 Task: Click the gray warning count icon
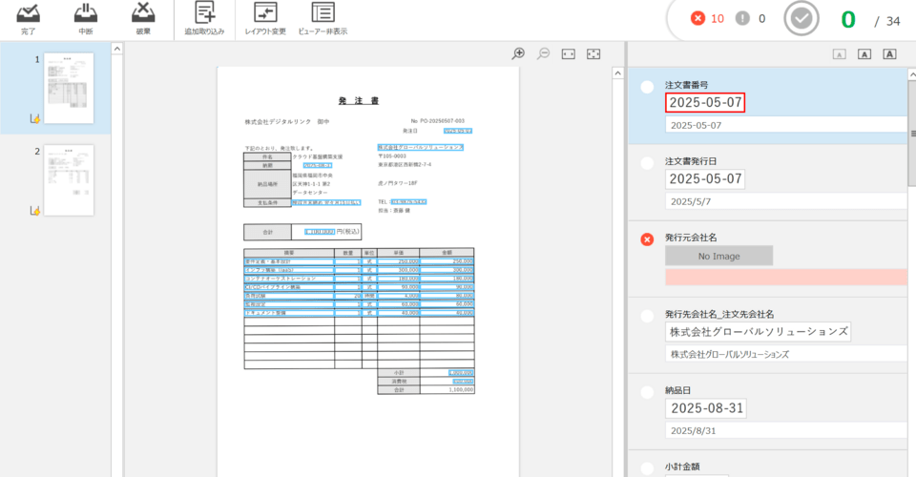click(742, 19)
